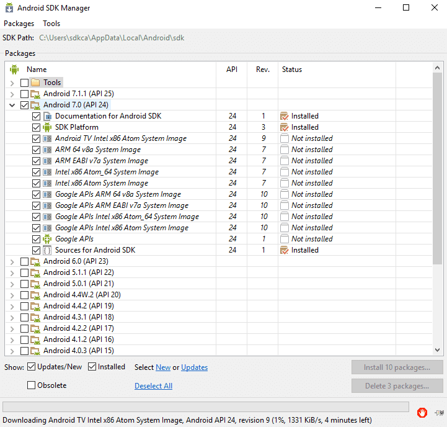Click the Tools folder icon
The height and width of the screenshot is (427, 447).
pos(35,83)
